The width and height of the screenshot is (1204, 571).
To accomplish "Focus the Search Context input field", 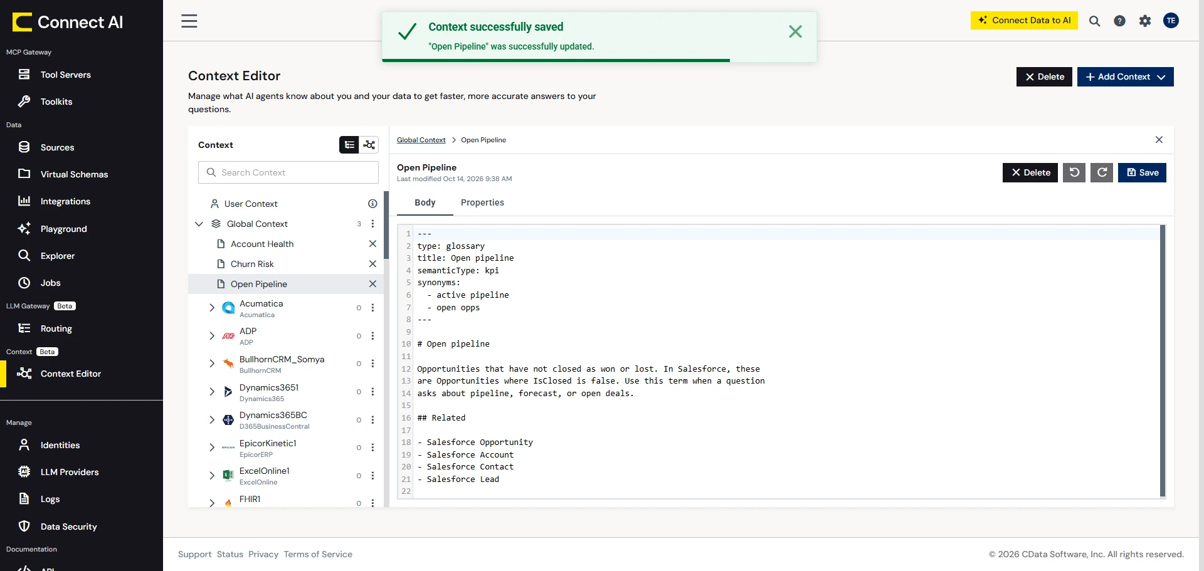I will pyautogui.click(x=288, y=172).
